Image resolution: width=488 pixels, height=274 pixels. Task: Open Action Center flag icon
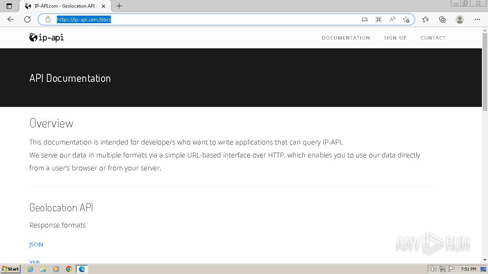click(451, 269)
